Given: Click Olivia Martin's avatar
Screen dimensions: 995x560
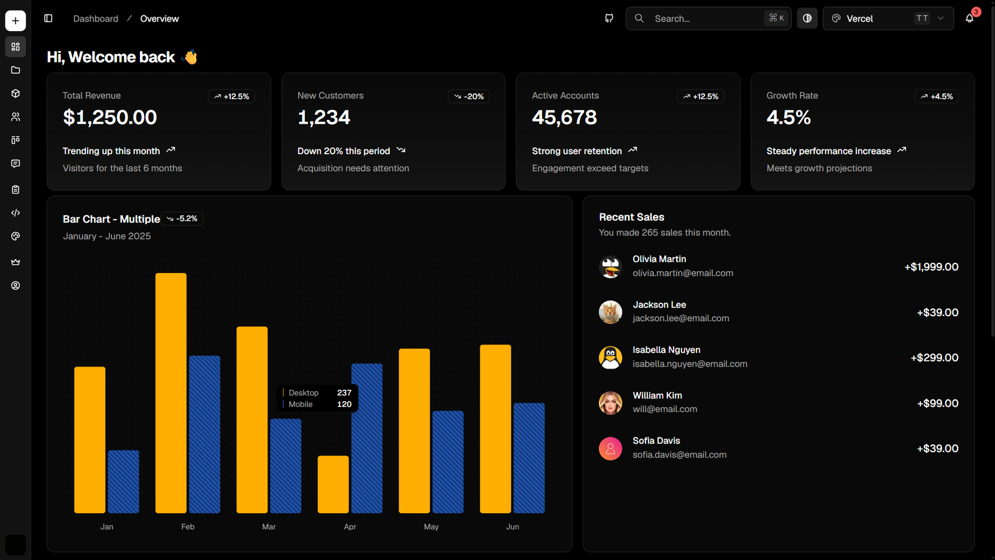Looking at the screenshot, I should pos(610,267).
